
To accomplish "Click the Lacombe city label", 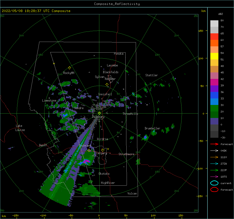I will coord(112,65).
